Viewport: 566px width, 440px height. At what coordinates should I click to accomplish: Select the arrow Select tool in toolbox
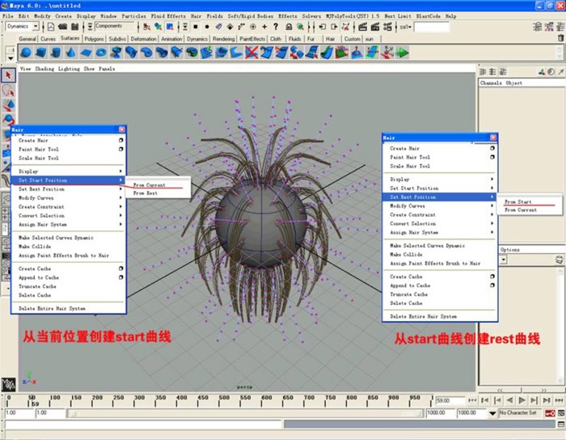[x=8, y=75]
